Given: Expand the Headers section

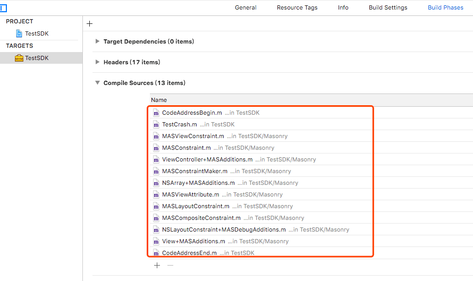Looking at the screenshot, I should pyautogui.click(x=97, y=62).
